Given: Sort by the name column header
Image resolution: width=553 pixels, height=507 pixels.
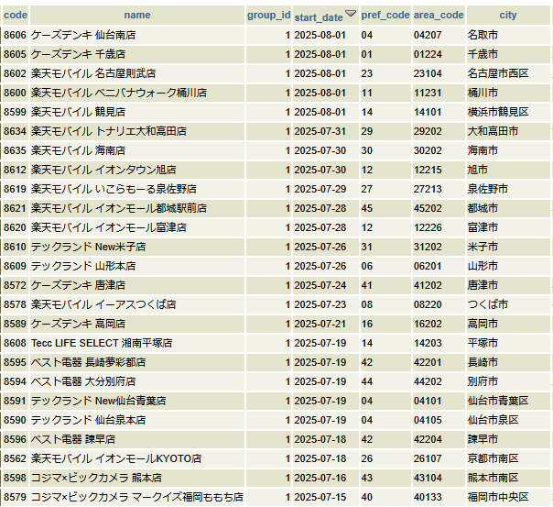Looking at the screenshot, I should 137,15.
